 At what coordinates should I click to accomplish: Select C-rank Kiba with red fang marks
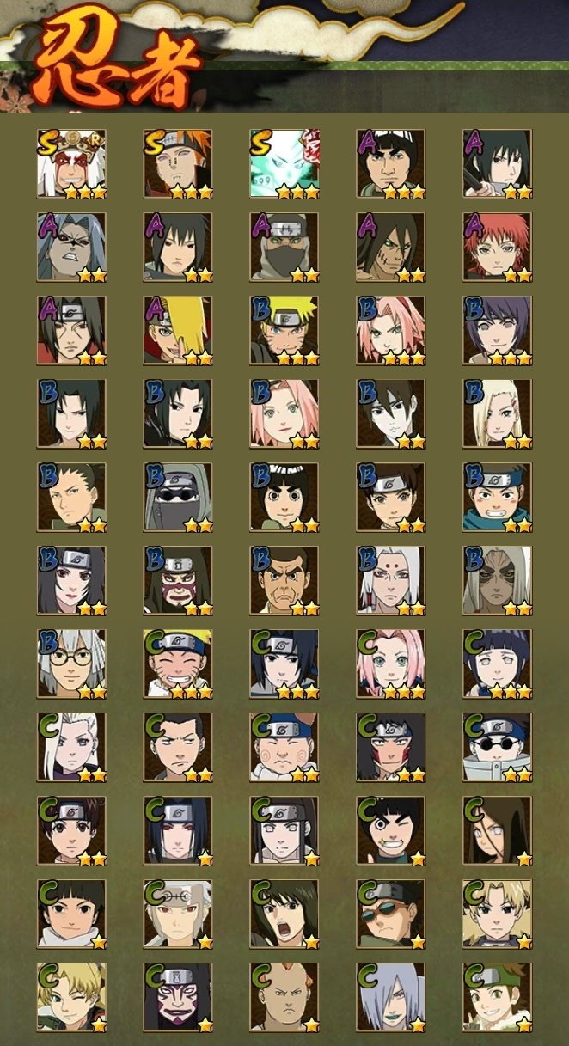click(391, 747)
